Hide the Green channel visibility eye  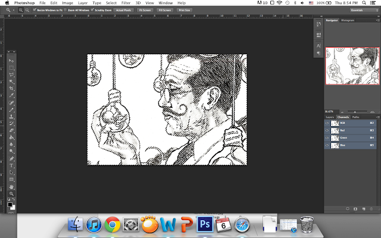(x=327, y=137)
